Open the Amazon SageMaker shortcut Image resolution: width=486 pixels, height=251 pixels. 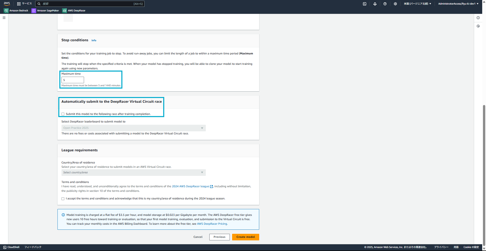45,11
